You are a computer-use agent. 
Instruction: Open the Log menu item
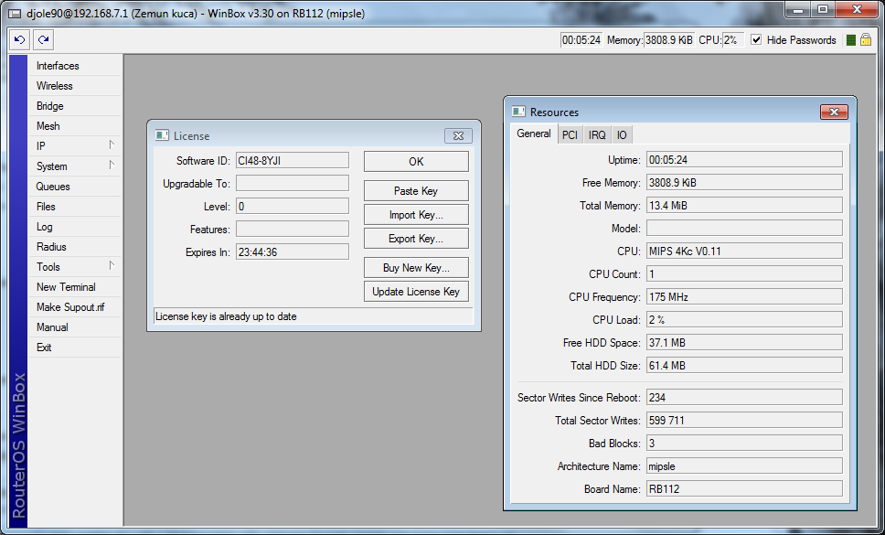(75, 227)
